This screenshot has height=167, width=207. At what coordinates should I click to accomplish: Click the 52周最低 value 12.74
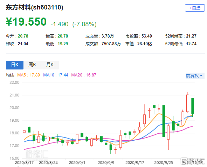(191, 44)
